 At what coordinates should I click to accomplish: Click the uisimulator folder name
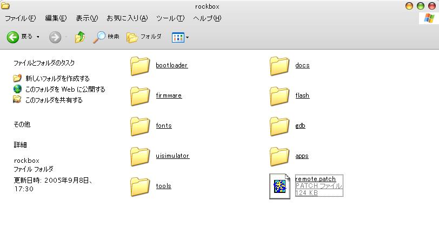pos(172,156)
